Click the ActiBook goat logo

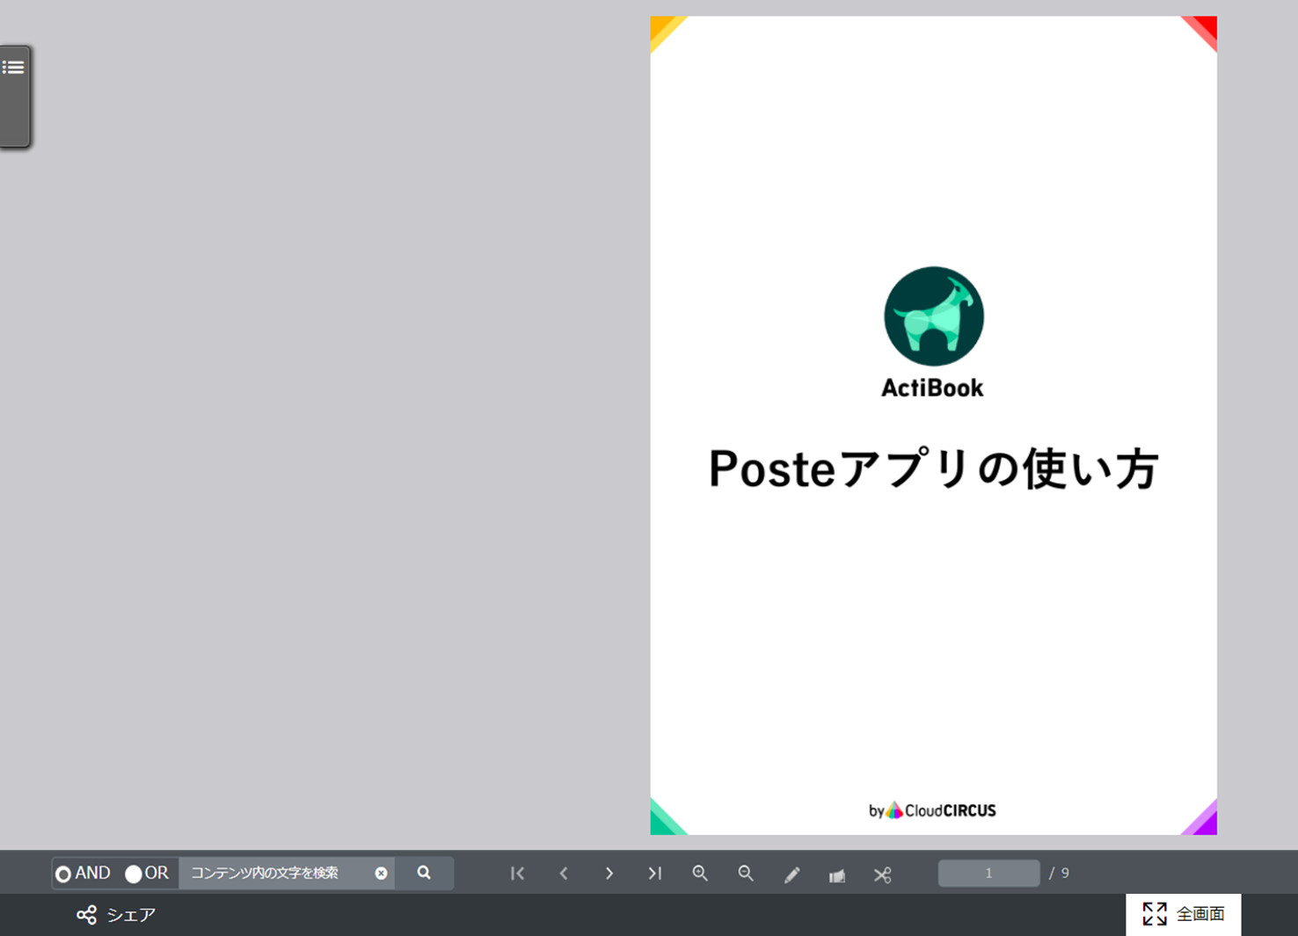pyautogui.click(x=933, y=316)
